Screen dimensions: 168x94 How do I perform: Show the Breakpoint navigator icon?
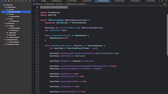pyautogui.click(x=26, y=1)
